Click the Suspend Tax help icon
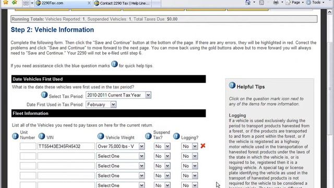Image resolution: width=334 pixels, height=188 pixels. click(x=148, y=136)
